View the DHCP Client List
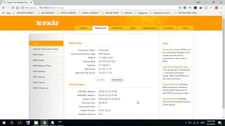 coord(46,88)
